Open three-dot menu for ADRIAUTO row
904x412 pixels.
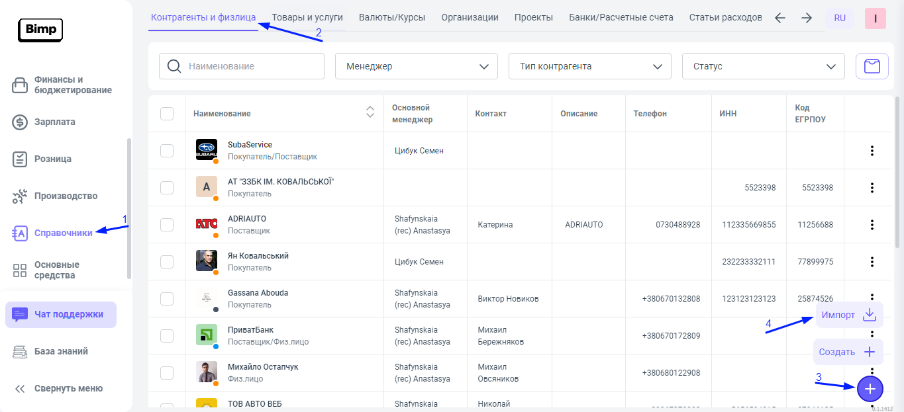click(872, 225)
